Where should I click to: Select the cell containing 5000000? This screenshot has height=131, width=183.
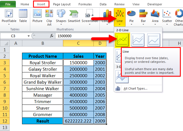(78, 108)
